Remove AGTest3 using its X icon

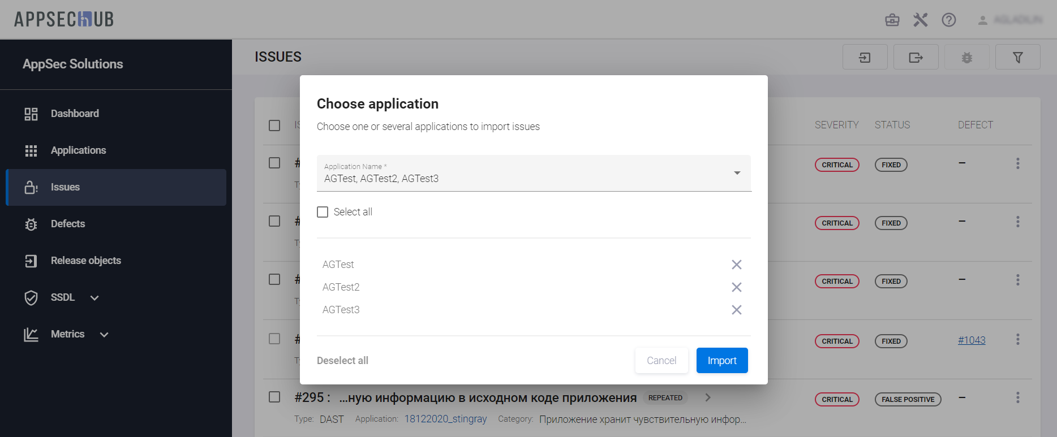point(736,310)
